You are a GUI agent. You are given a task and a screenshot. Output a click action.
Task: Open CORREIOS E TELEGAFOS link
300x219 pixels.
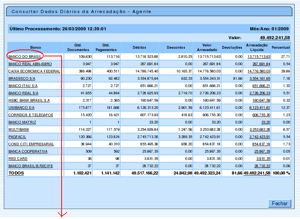(31, 115)
